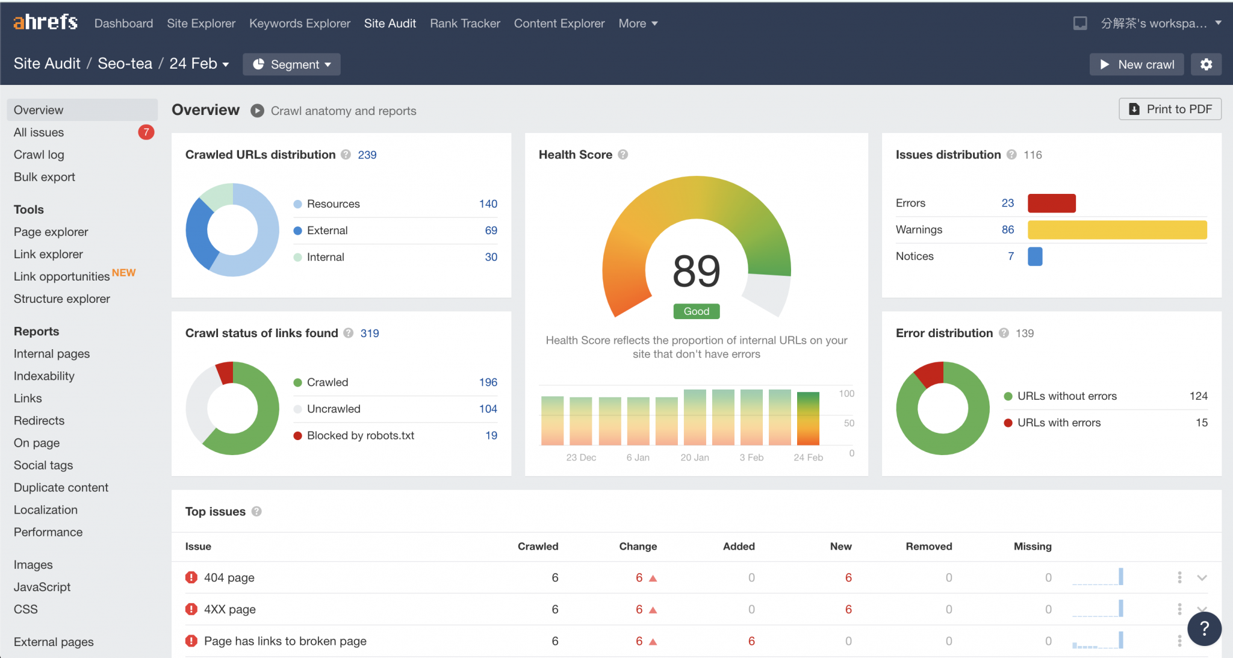Open the monitor icon near workspace name

tap(1080, 23)
